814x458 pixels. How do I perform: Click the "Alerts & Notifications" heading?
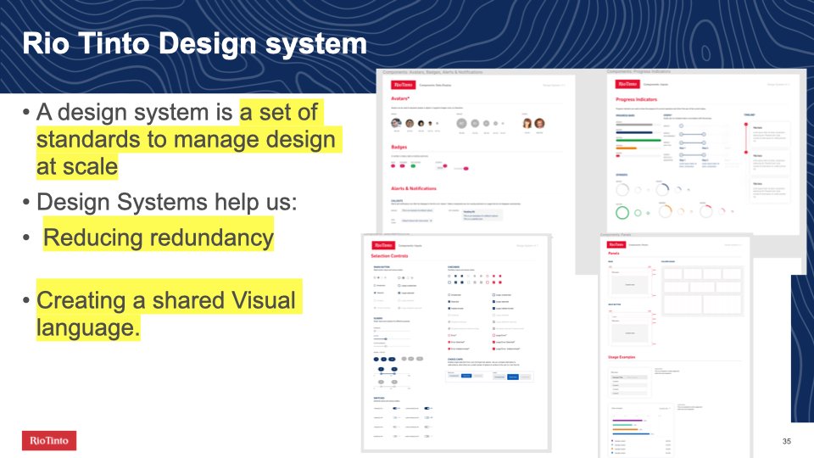tap(413, 188)
